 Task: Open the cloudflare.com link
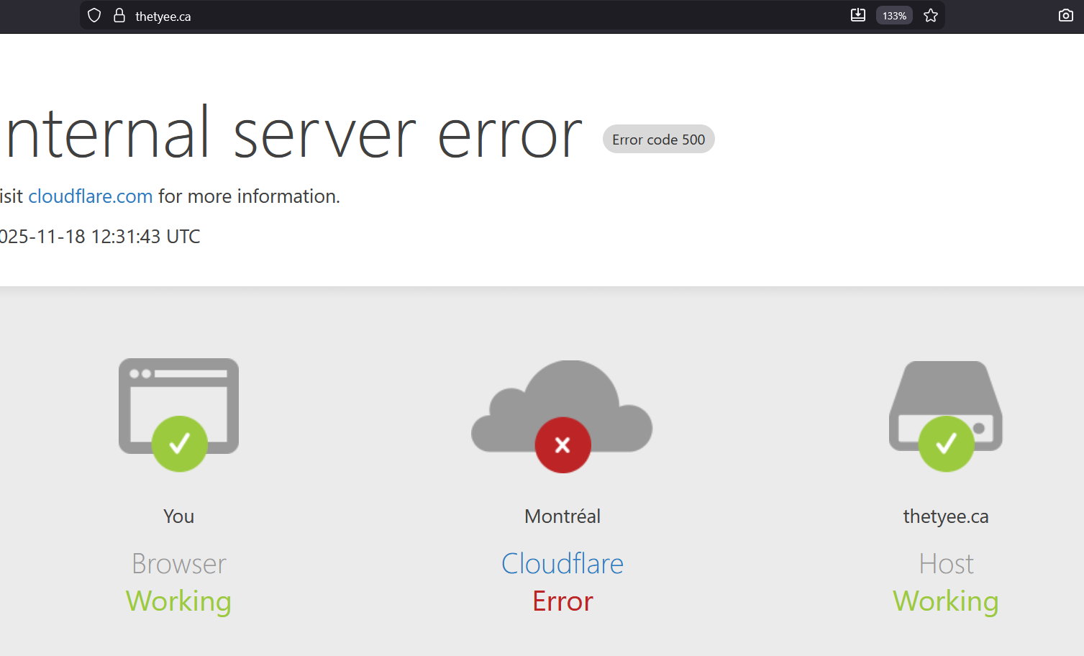click(x=90, y=196)
